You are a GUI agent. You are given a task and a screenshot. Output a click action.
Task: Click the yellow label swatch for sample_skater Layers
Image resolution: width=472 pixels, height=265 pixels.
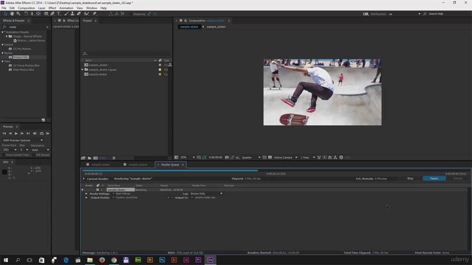[160, 70]
